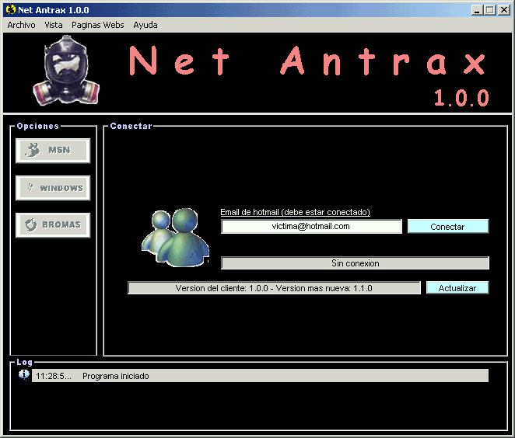Open the Vista menu
Screen dimensions: 515x438
click(x=54, y=25)
